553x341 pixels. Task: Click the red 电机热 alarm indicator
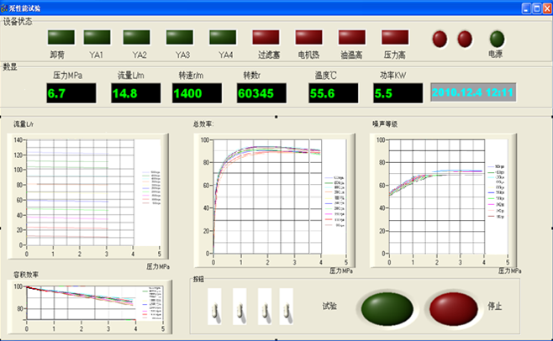(309, 38)
